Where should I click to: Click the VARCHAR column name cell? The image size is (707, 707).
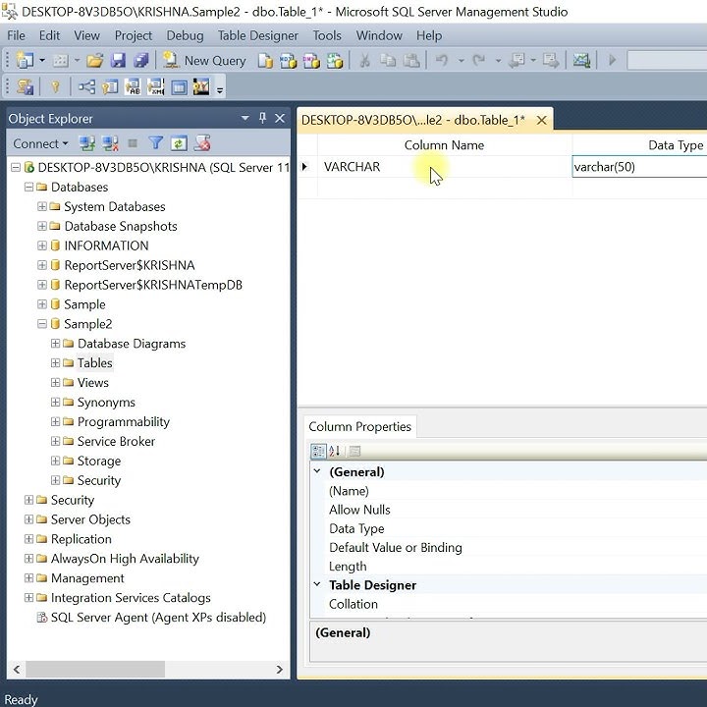(x=445, y=167)
